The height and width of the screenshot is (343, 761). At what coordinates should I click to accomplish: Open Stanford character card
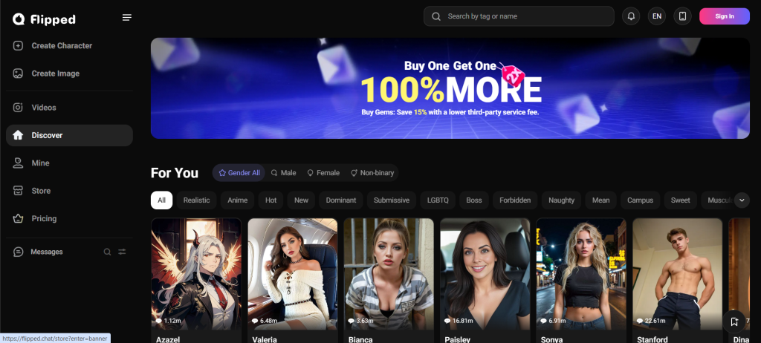point(677,281)
